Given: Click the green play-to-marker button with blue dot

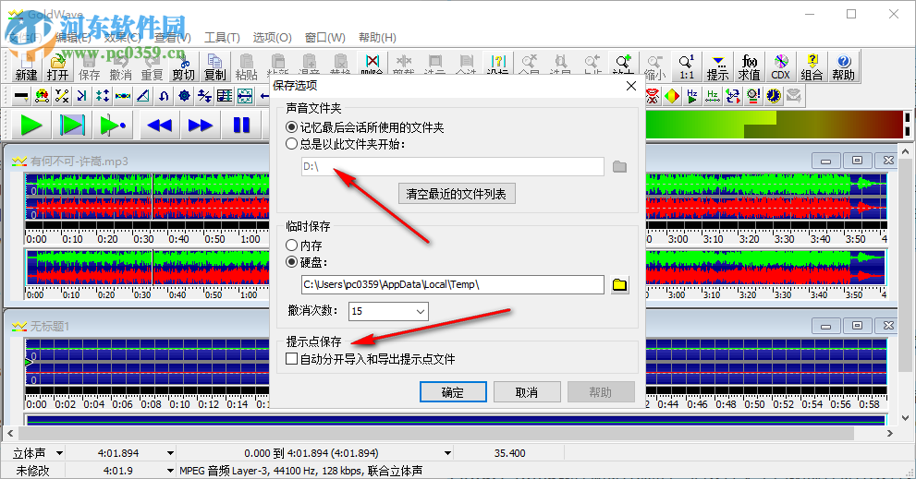Looking at the screenshot, I should click(113, 125).
